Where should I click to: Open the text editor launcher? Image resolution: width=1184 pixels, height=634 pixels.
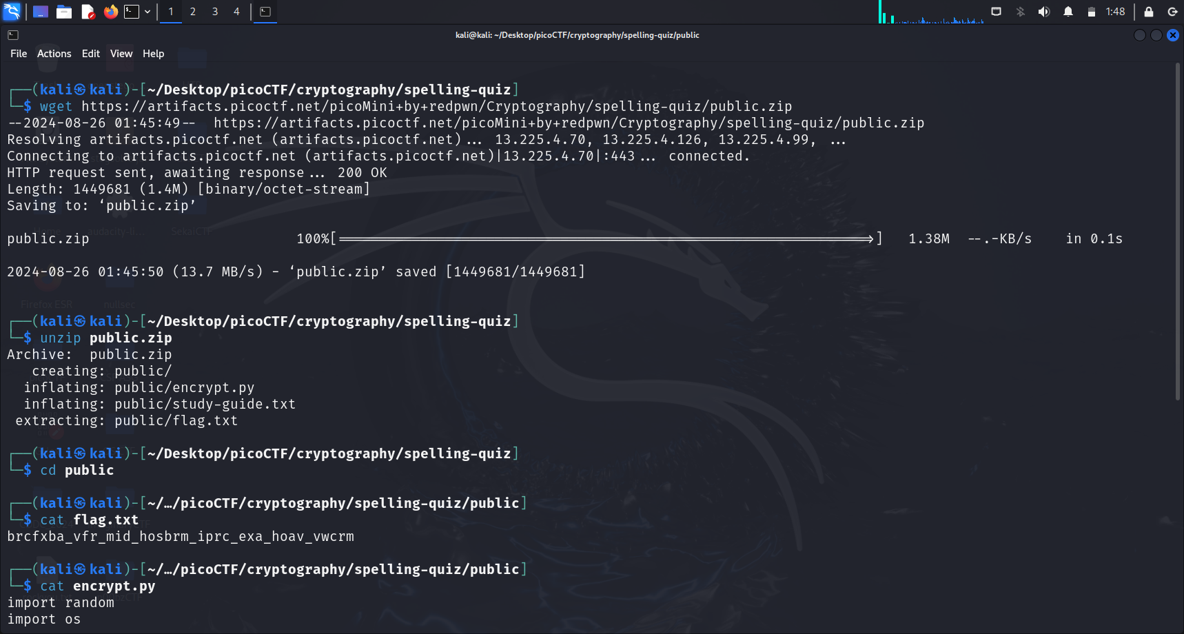88,12
